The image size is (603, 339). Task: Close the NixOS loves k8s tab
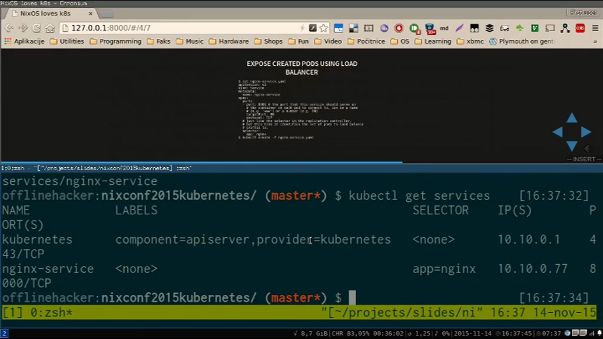[90, 14]
